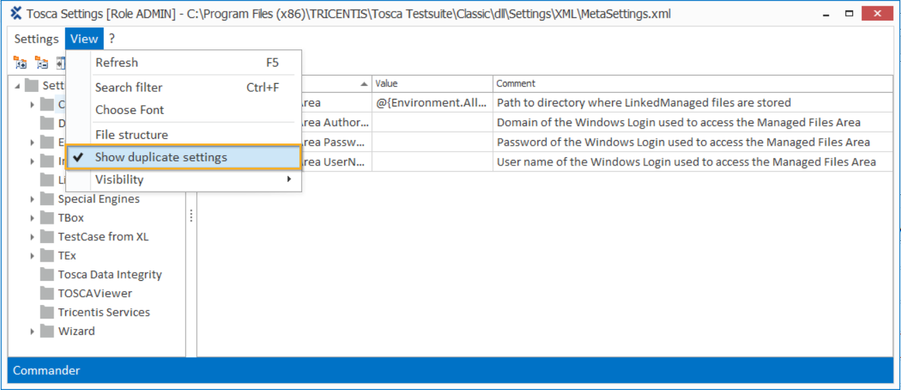Select Search filter menu entry
Viewport: 901px width, 390px height.
129,87
